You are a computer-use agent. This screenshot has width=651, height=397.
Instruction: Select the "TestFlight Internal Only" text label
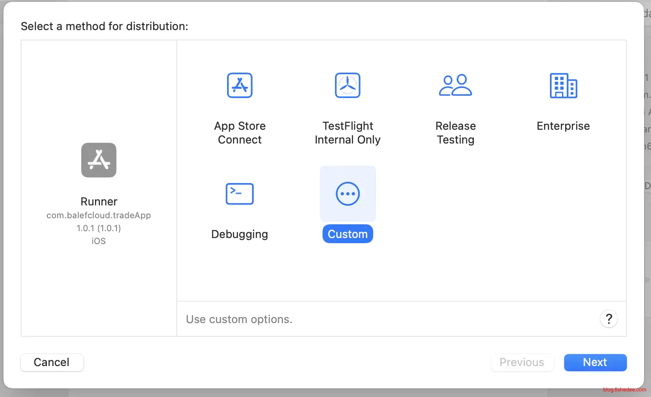pyautogui.click(x=347, y=133)
